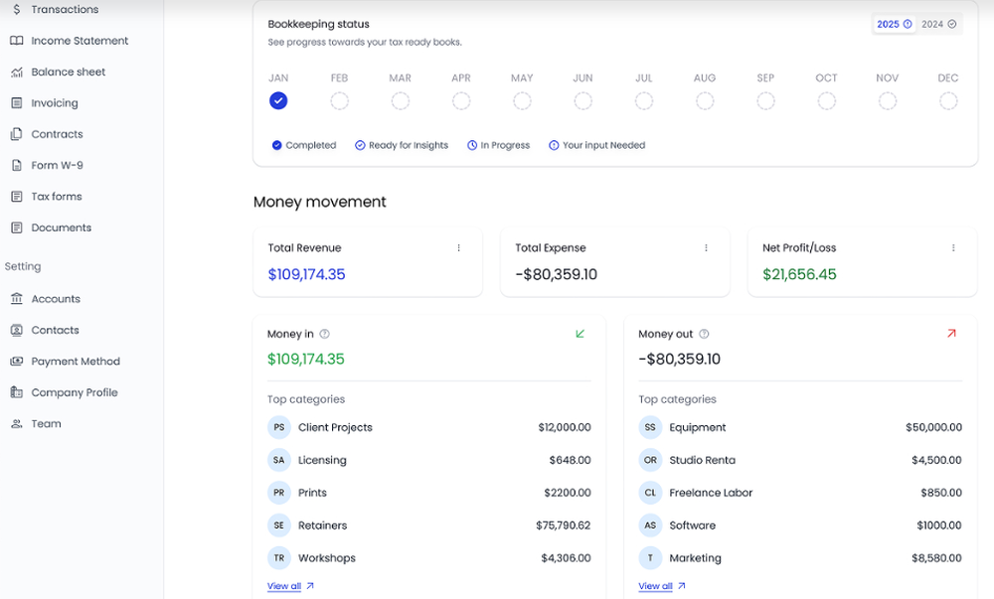The image size is (994, 599).
Task: Open the Total Expense card options menu
Action: [x=706, y=247]
